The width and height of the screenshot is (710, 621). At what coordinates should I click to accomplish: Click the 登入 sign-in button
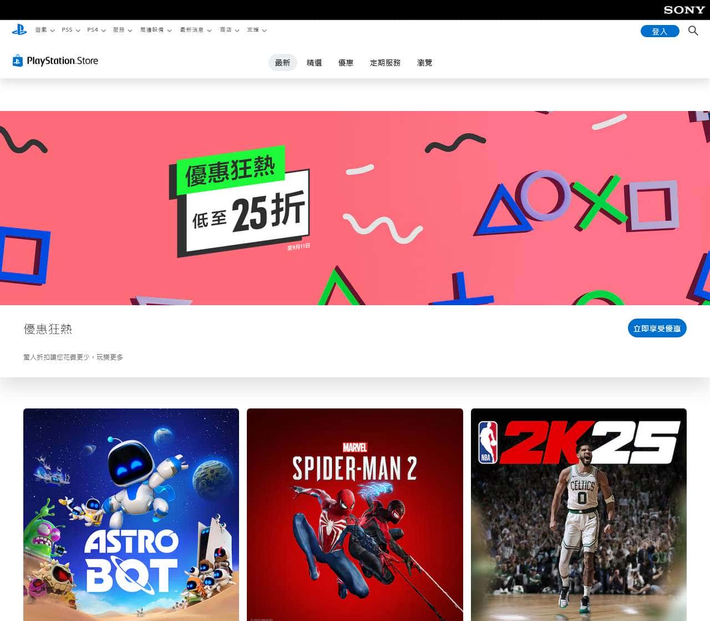tap(660, 31)
